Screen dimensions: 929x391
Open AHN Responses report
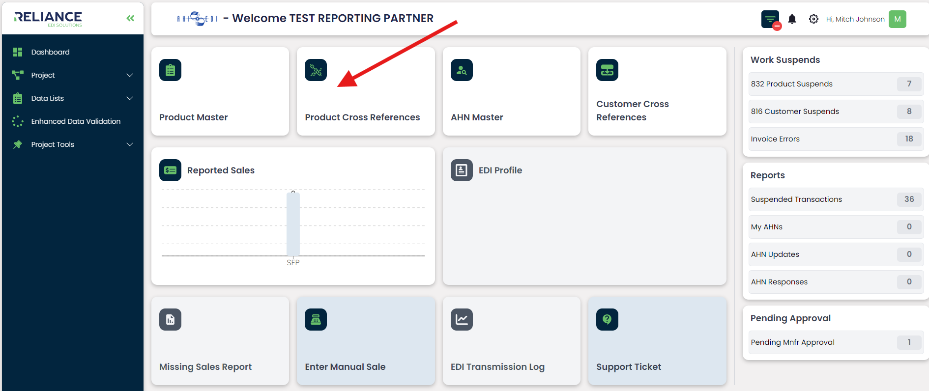click(836, 282)
